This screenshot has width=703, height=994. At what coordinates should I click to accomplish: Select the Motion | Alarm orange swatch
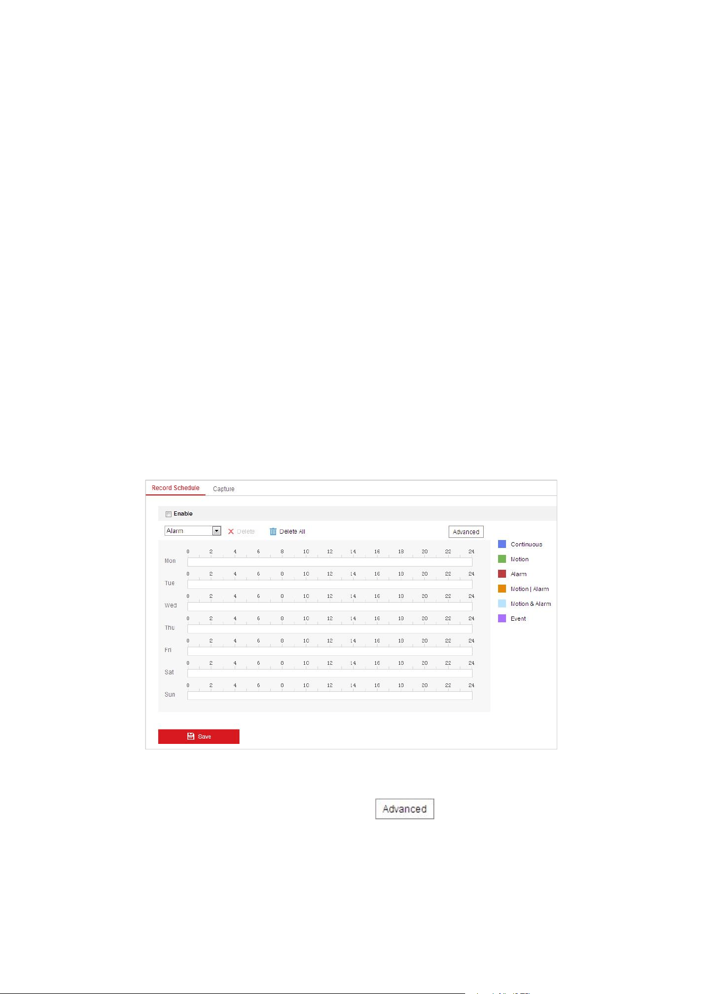pyautogui.click(x=502, y=589)
